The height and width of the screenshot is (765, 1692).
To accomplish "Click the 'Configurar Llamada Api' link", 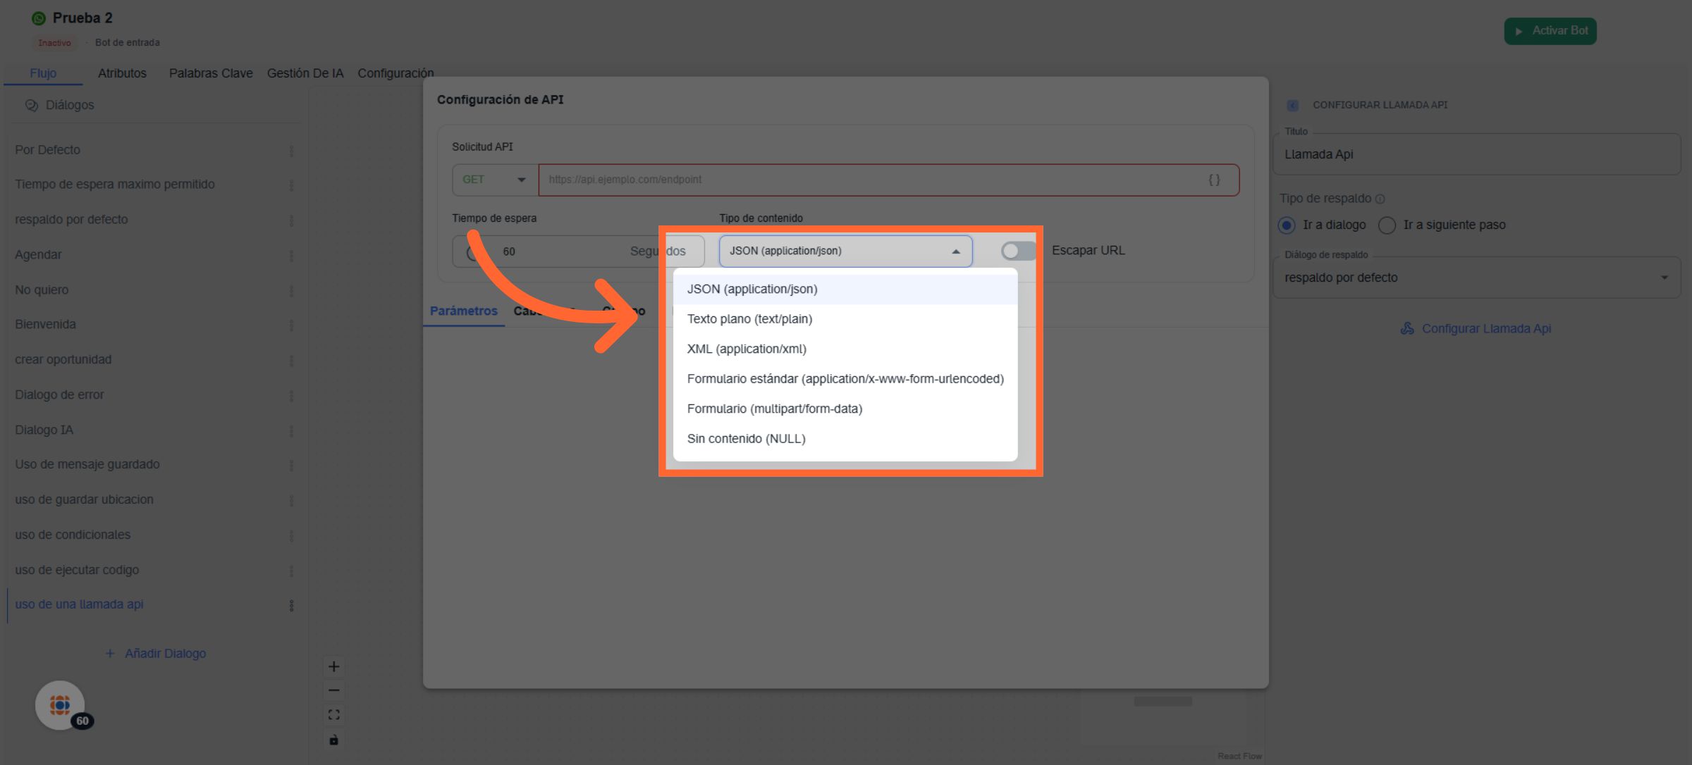I will point(1485,329).
